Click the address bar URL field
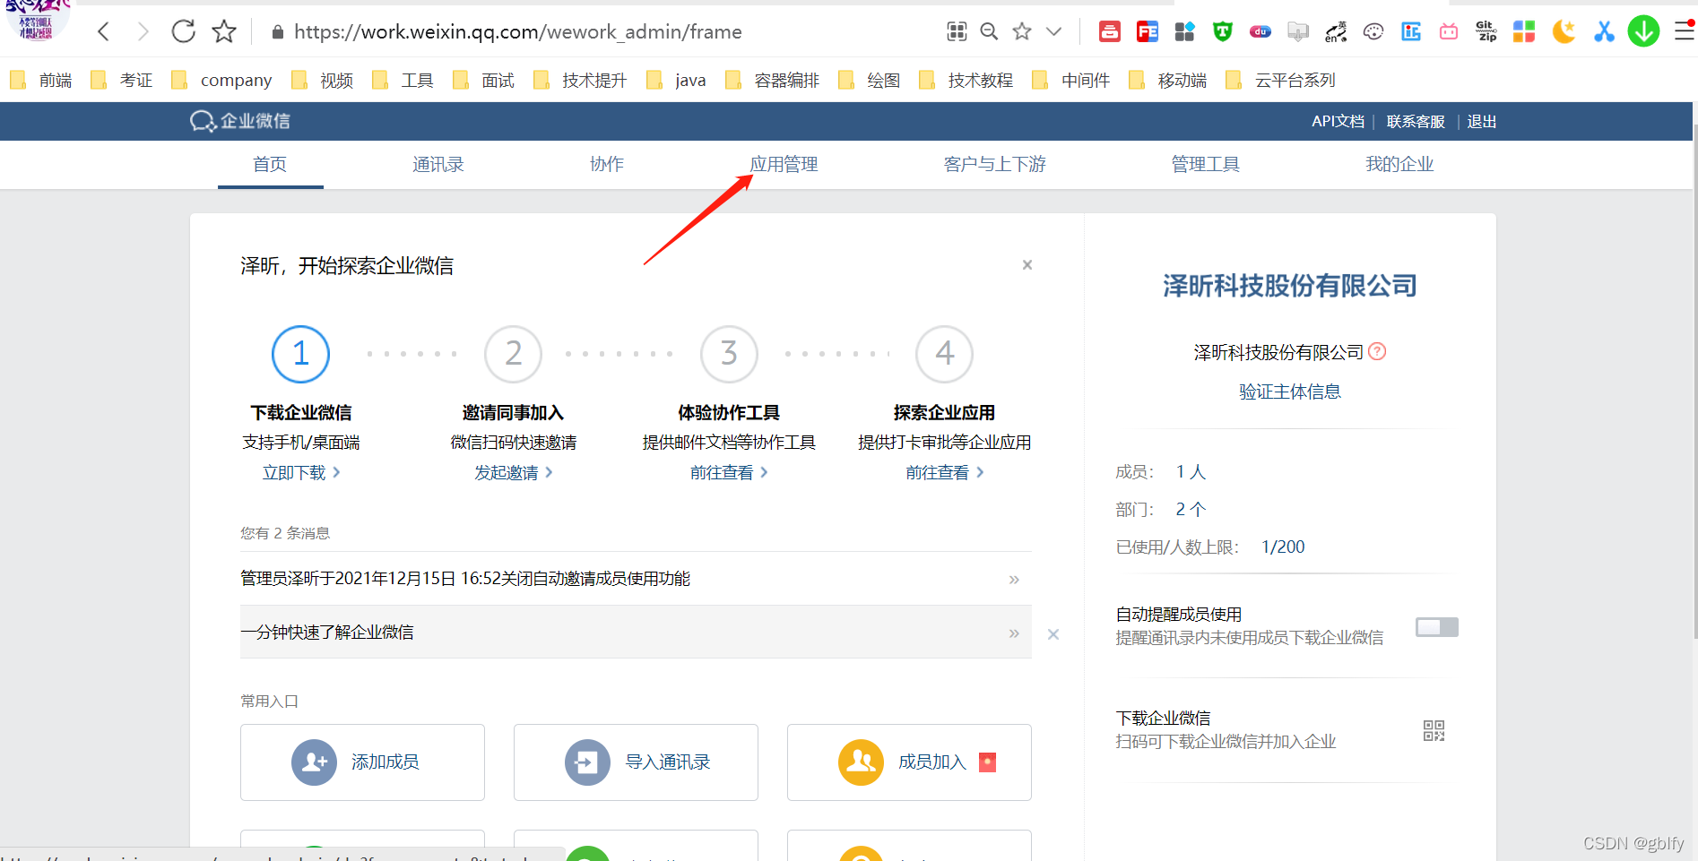 (x=518, y=32)
